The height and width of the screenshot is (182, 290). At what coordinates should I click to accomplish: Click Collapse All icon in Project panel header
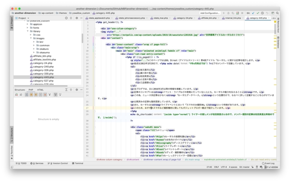pyautogui.click(x=71, y=18)
